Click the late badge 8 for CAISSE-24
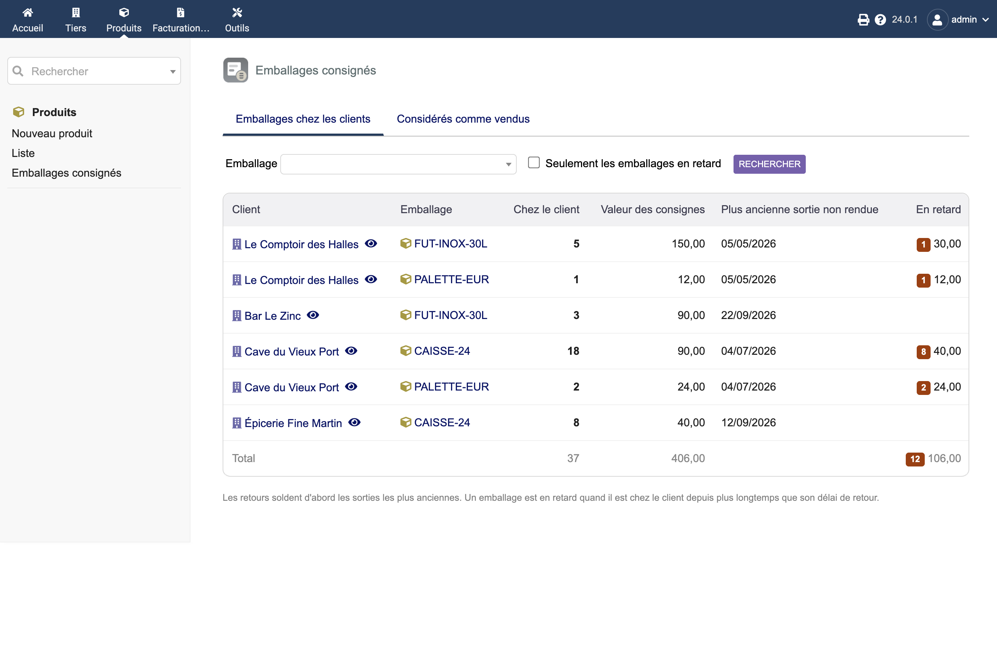The width and height of the screenshot is (997, 657). coord(923,351)
